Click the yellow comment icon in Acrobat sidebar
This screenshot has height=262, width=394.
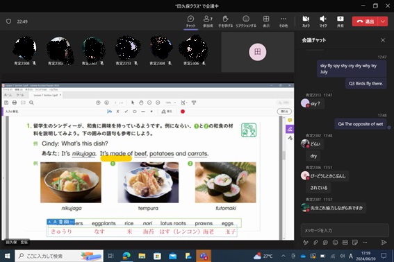(x=290, y=121)
